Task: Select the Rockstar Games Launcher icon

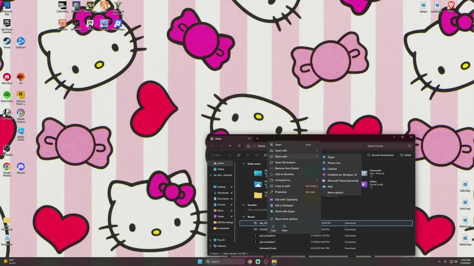Action: tap(21, 98)
